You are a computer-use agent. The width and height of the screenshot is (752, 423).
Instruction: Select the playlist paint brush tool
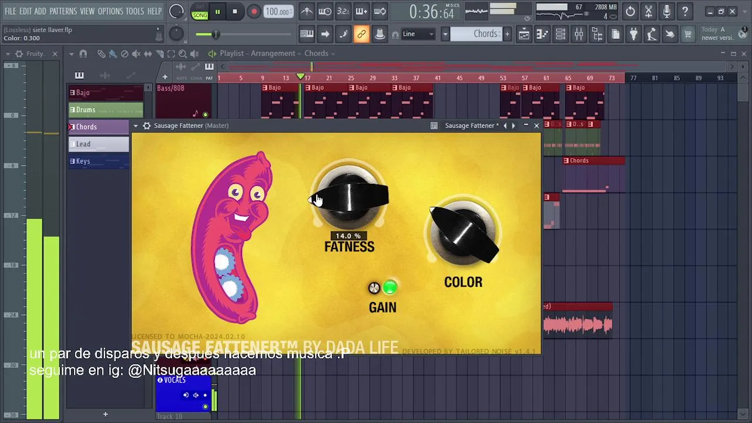pyautogui.click(x=113, y=53)
